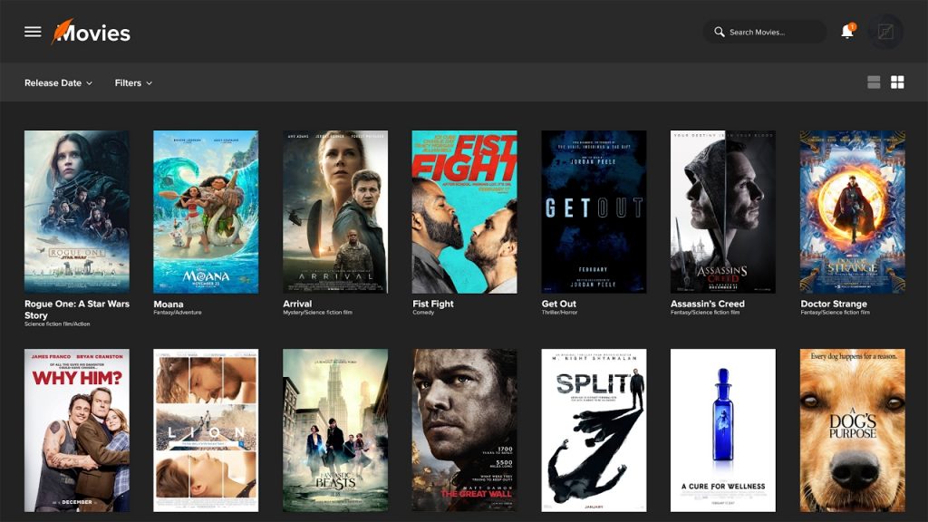Open The Great Wall poster
Image resolution: width=928 pixels, height=522 pixels.
point(465,430)
